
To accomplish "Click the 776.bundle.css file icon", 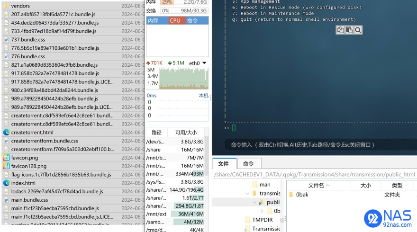I will (x=6, y=56).
